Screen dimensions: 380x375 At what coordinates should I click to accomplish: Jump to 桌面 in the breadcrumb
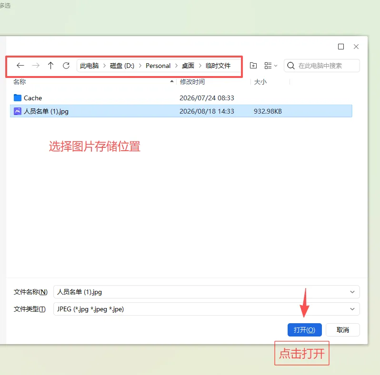(188, 66)
